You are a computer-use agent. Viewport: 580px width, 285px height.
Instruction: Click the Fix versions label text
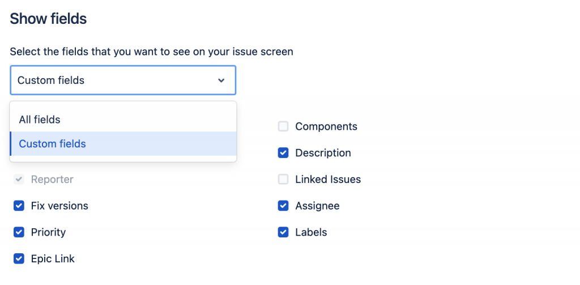tap(59, 206)
